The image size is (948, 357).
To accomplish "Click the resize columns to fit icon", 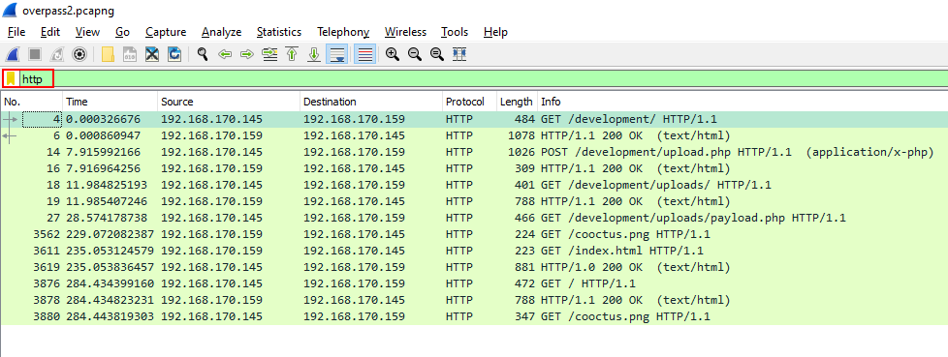I will pyautogui.click(x=459, y=54).
